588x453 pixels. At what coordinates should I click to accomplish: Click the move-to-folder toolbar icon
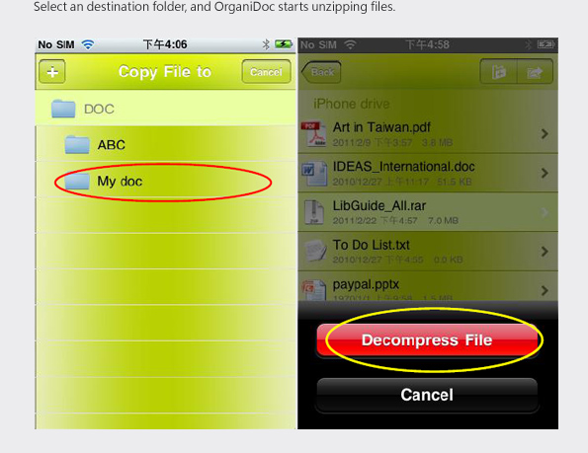499,71
